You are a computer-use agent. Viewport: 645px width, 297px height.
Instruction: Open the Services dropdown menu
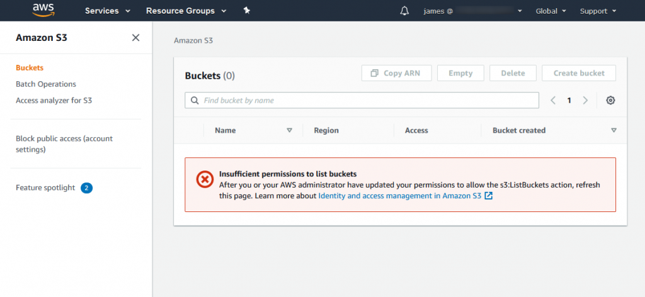107,11
